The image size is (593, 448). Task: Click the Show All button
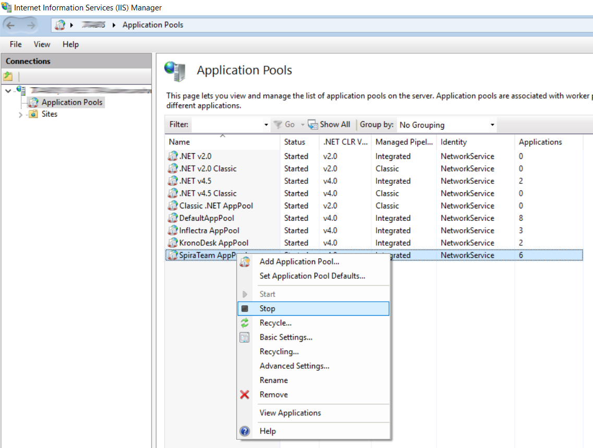[329, 125]
